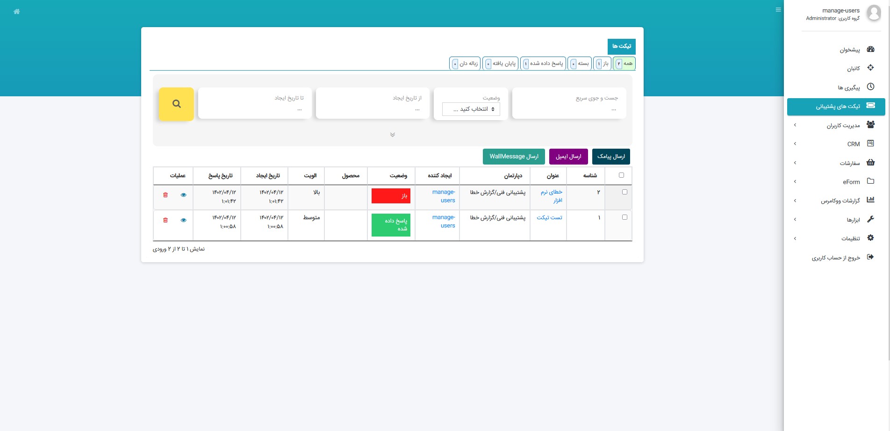Viewport: 890px width, 431px height.
Task: Switch to the open (باز) tickets tab
Action: pos(603,64)
